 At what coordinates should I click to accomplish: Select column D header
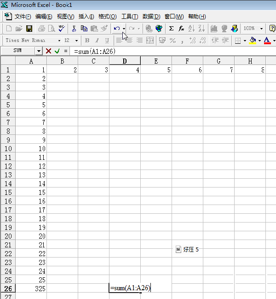(x=125, y=61)
